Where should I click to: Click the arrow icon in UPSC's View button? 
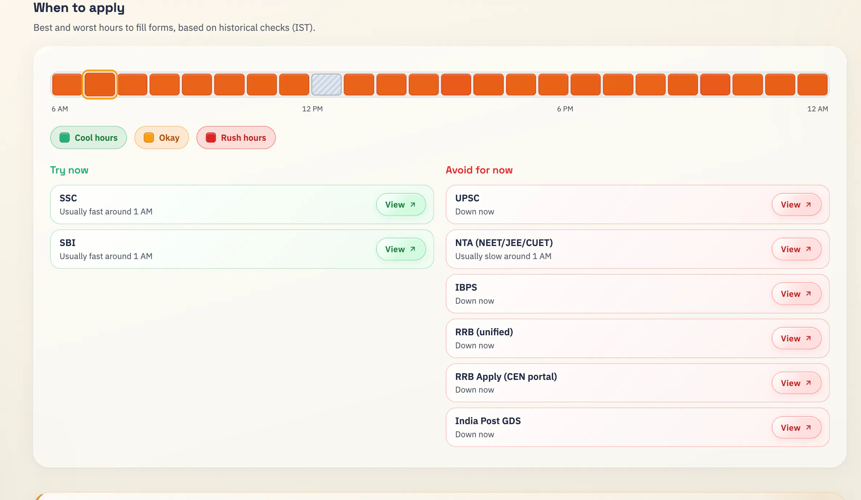(808, 205)
